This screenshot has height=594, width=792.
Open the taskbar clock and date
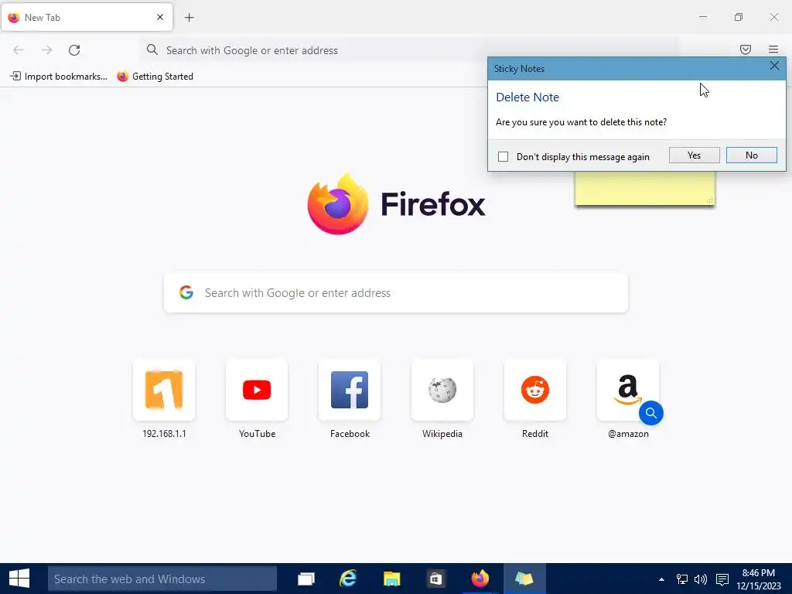759,579
